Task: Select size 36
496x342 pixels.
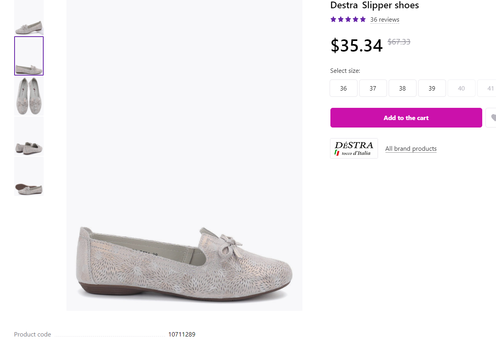Action: click(x=343, y=88)
